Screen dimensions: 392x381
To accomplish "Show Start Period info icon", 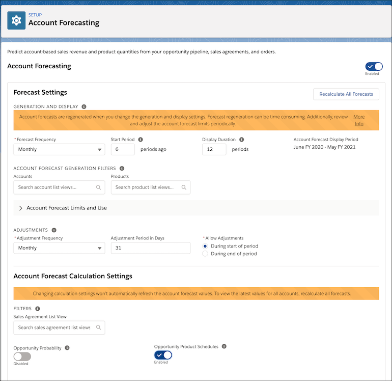I will [x=141, y=140].
